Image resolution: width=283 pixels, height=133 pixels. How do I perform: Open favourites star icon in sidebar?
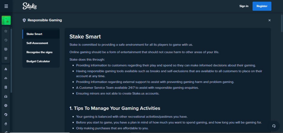pyautogui.click(x=6, y=31)
